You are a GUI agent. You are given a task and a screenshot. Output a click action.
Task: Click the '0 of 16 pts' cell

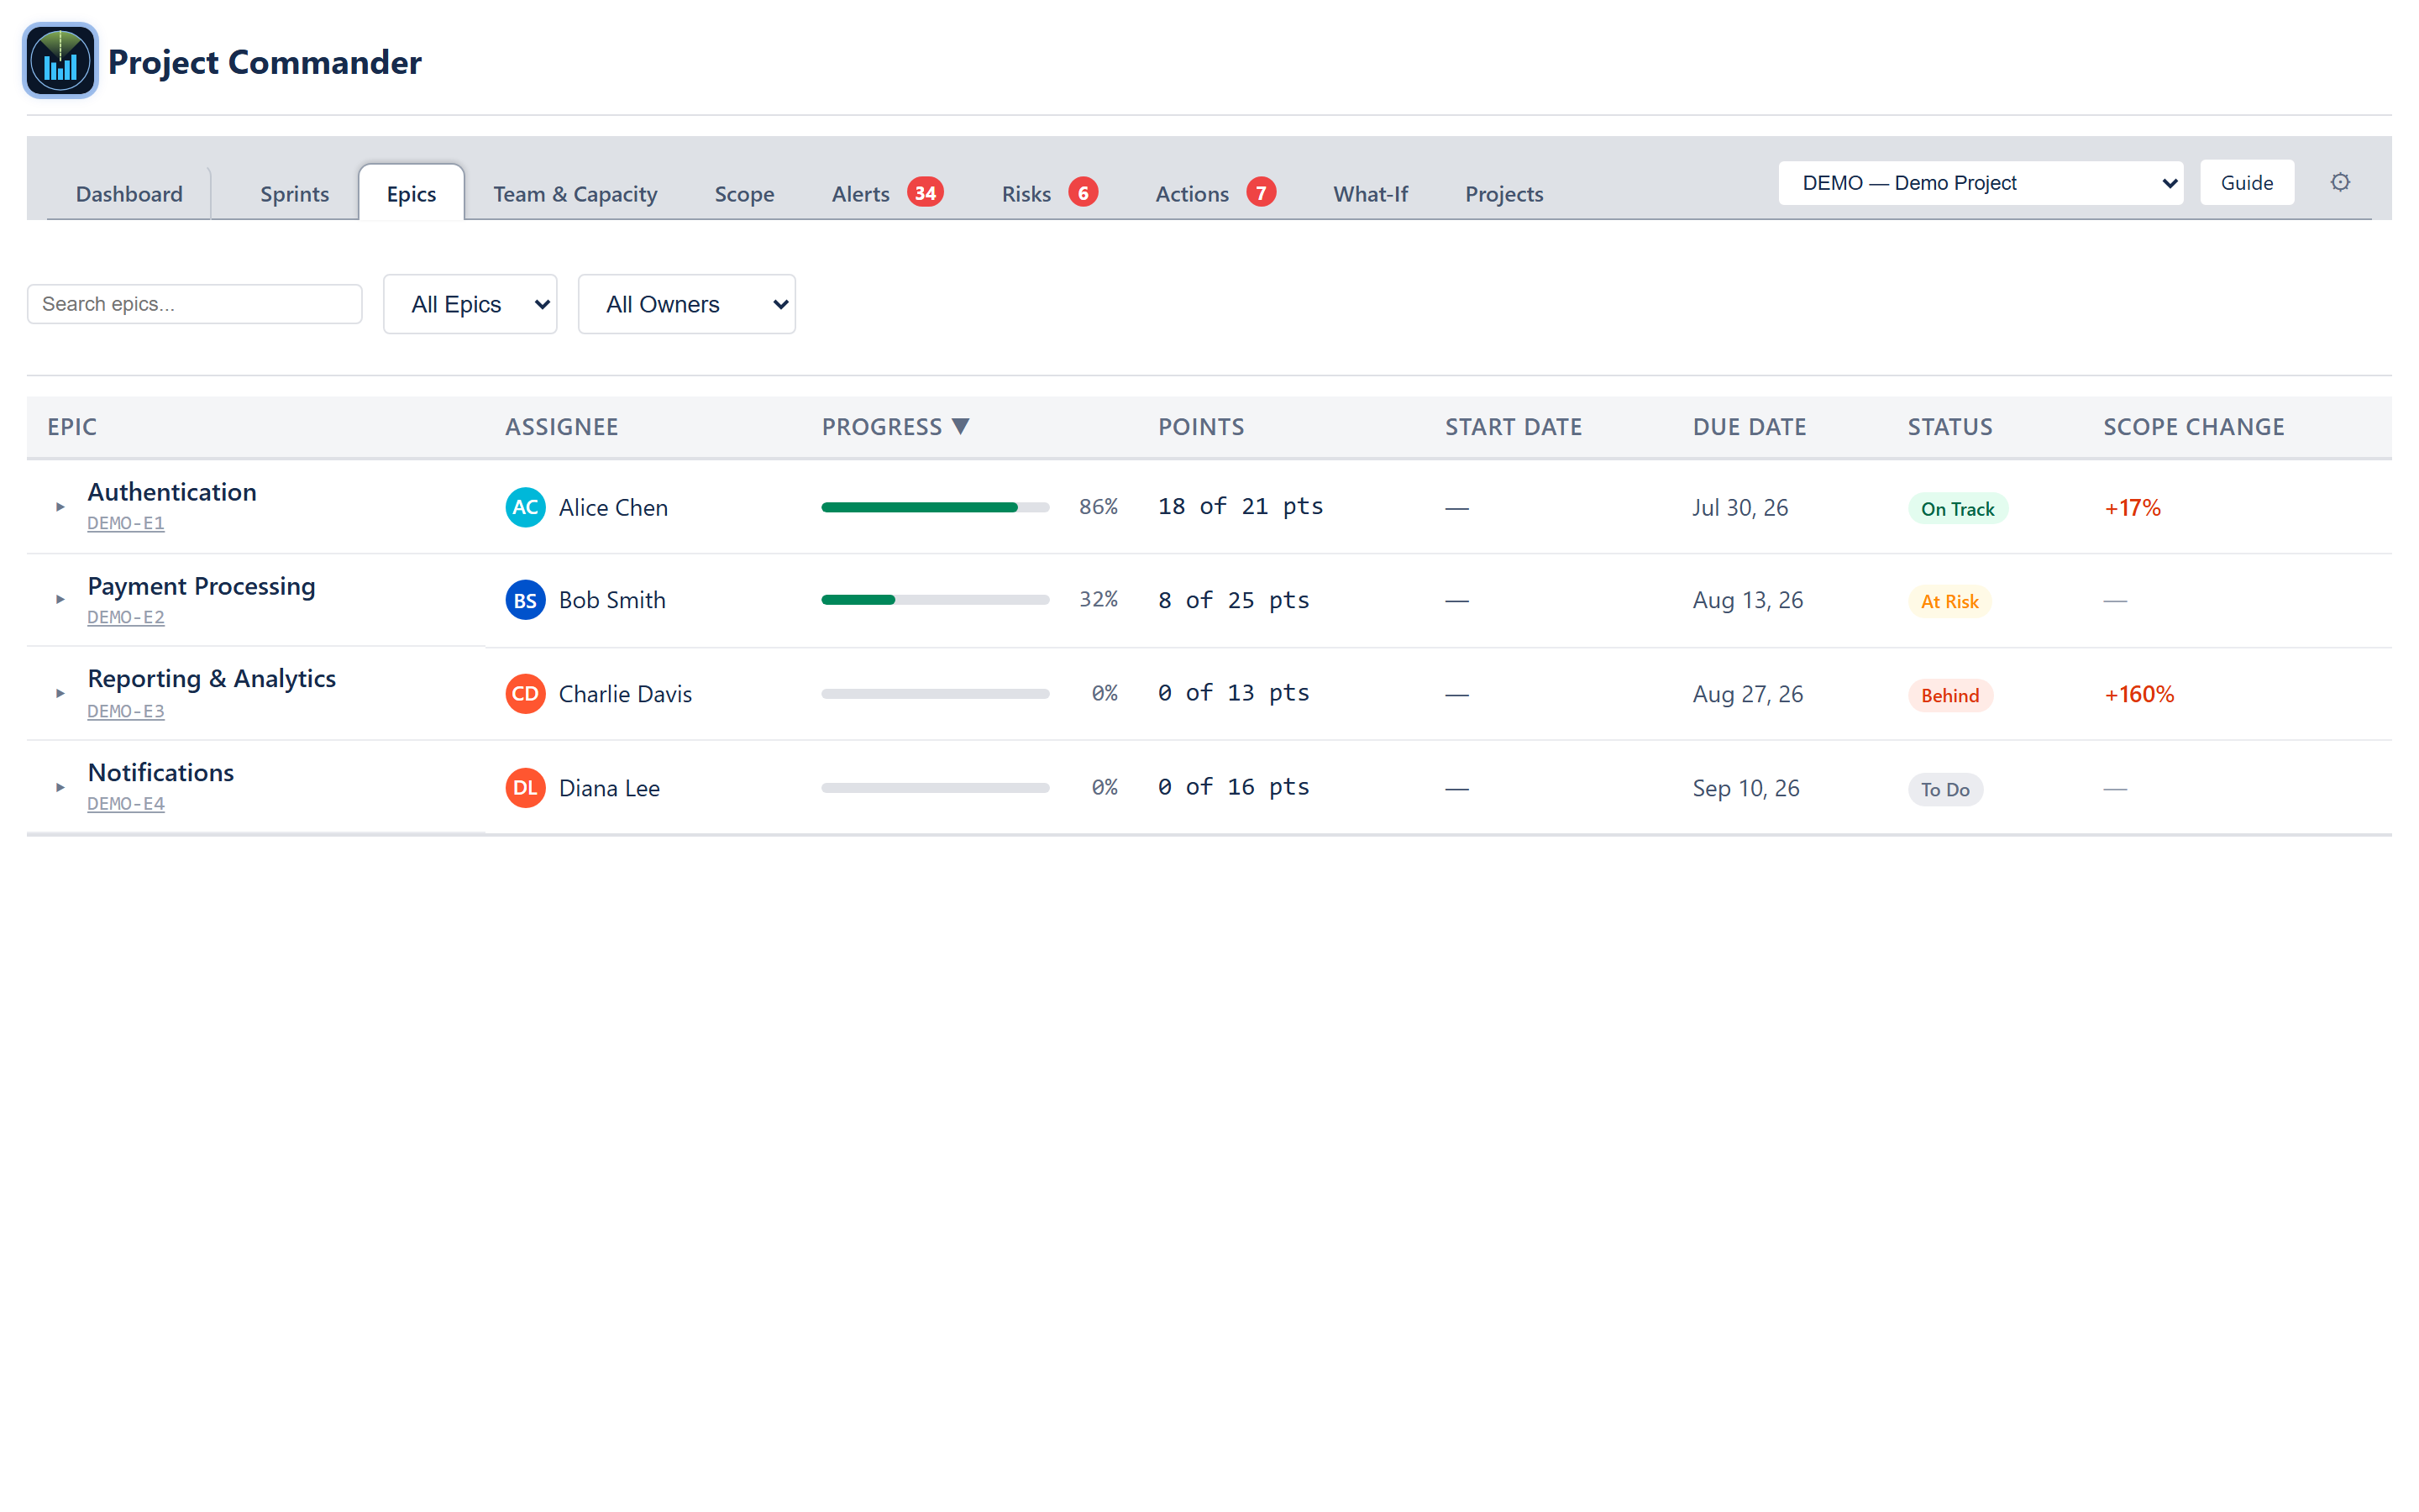pos(1232,787)
